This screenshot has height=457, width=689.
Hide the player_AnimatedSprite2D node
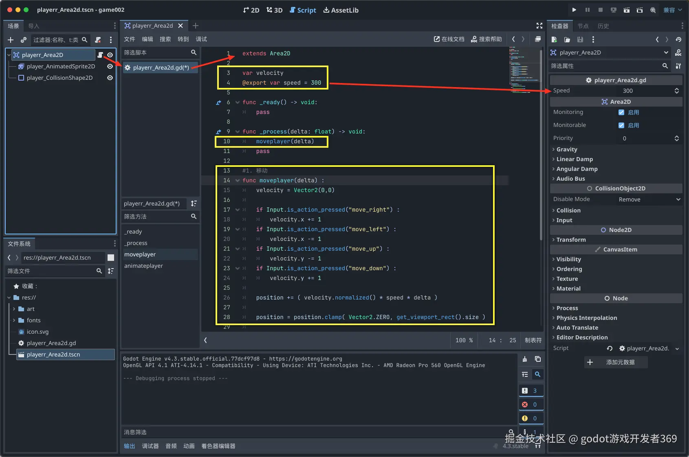coord(110,66)
